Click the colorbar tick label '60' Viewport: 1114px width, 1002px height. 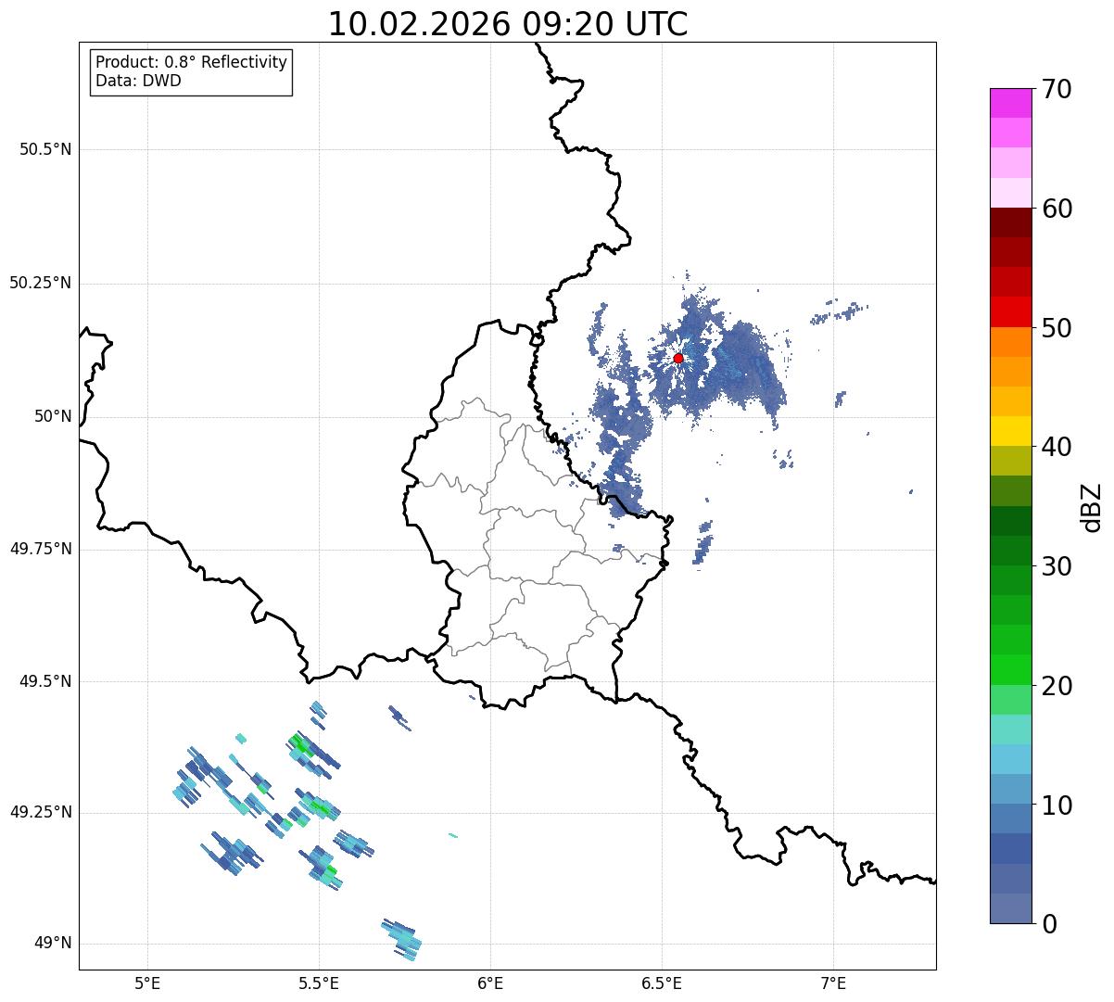pos(1057,209)
